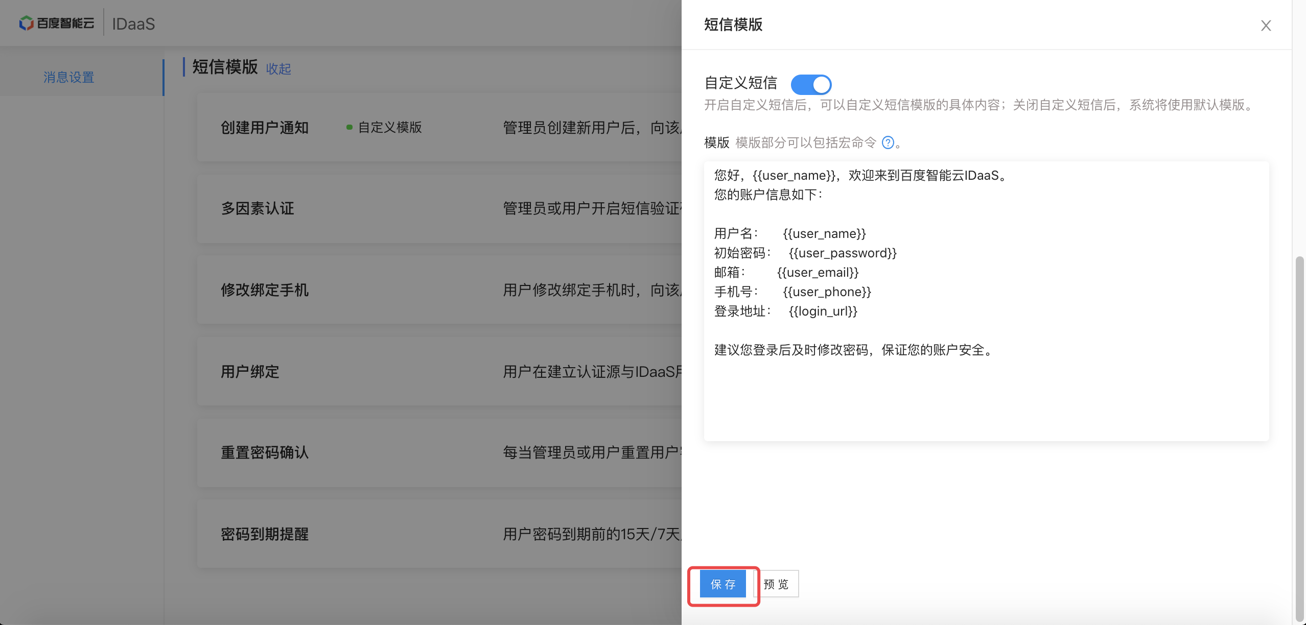Click the Baidu AI Cloud logo
Image resolution: width=1306 pixels, height=625 pixels.
[x=56, y=23]
